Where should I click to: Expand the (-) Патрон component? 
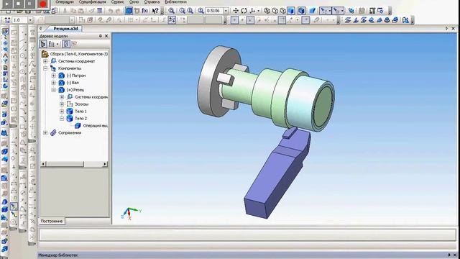click(x=54, y=76)
